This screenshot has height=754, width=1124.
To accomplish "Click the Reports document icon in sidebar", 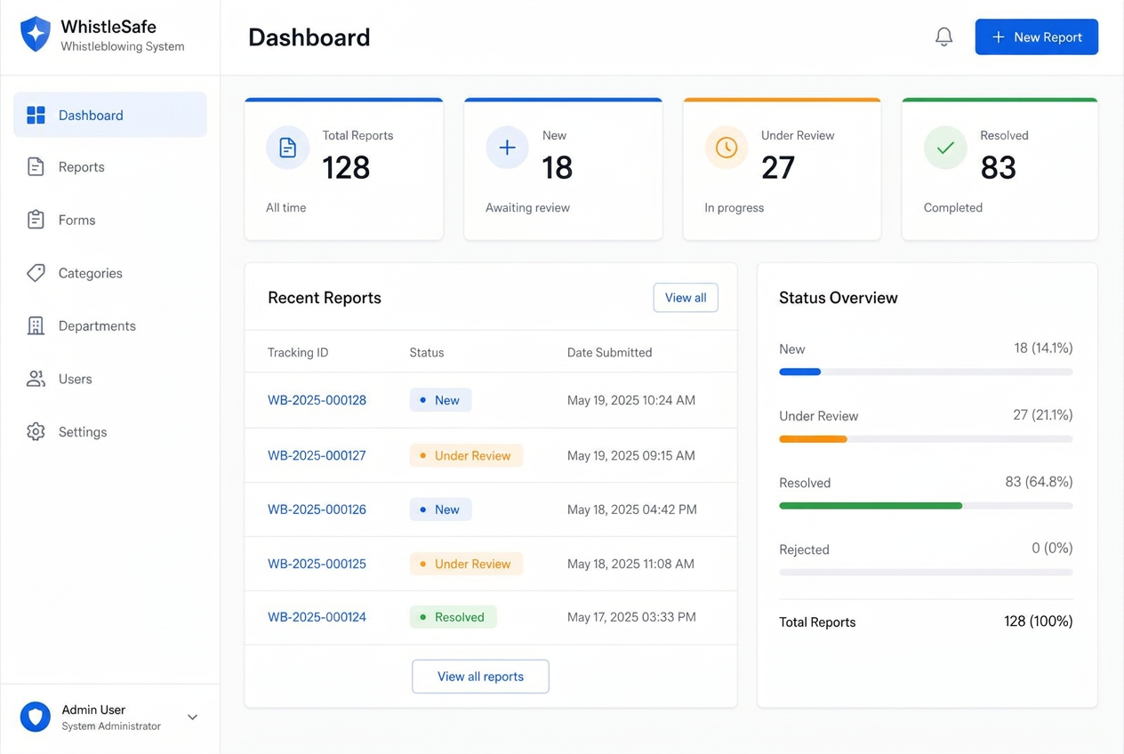I will 36,166.
